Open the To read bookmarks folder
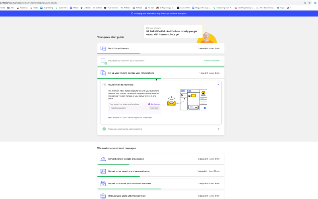The height and width of the screenshot is (199, 318). [149, 8]
